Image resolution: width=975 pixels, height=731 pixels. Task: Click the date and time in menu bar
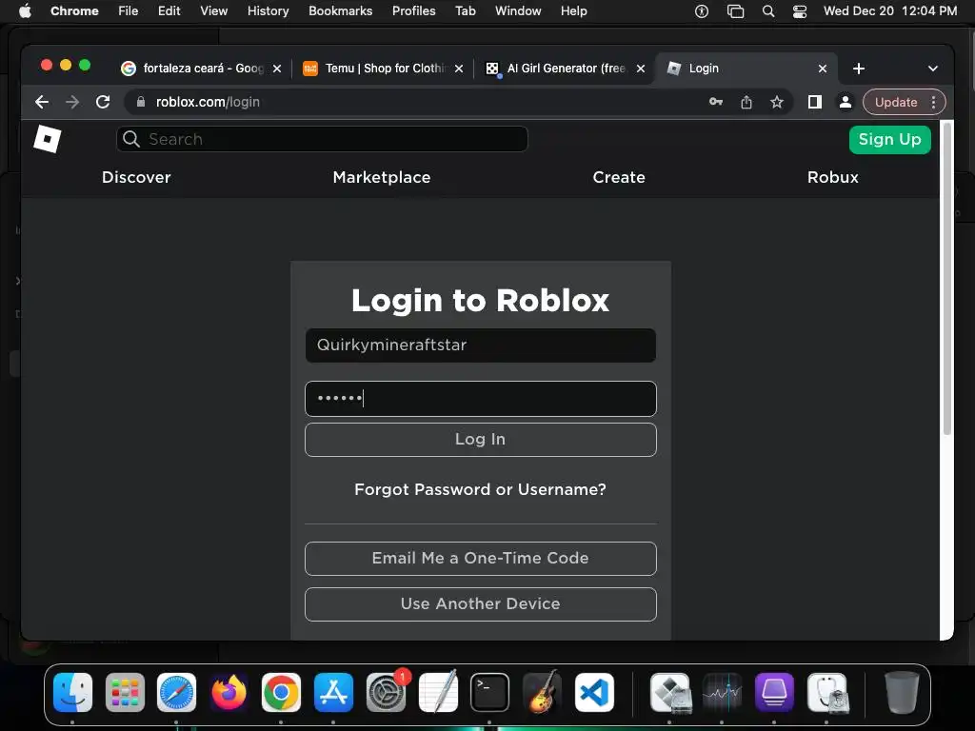[890, 11]
